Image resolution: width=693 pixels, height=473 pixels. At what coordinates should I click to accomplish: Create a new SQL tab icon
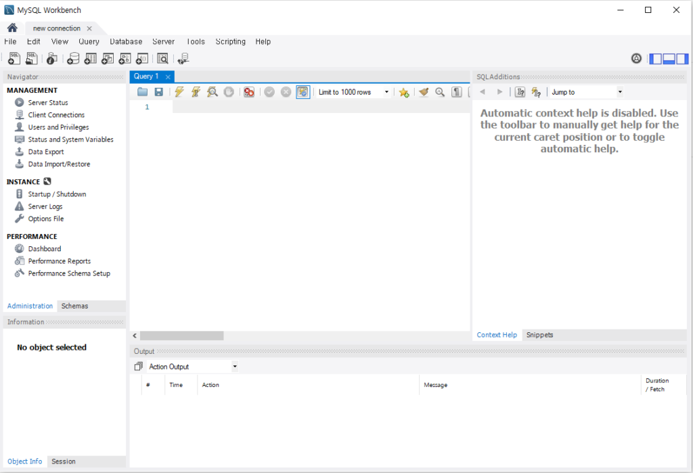pos(14,58)
